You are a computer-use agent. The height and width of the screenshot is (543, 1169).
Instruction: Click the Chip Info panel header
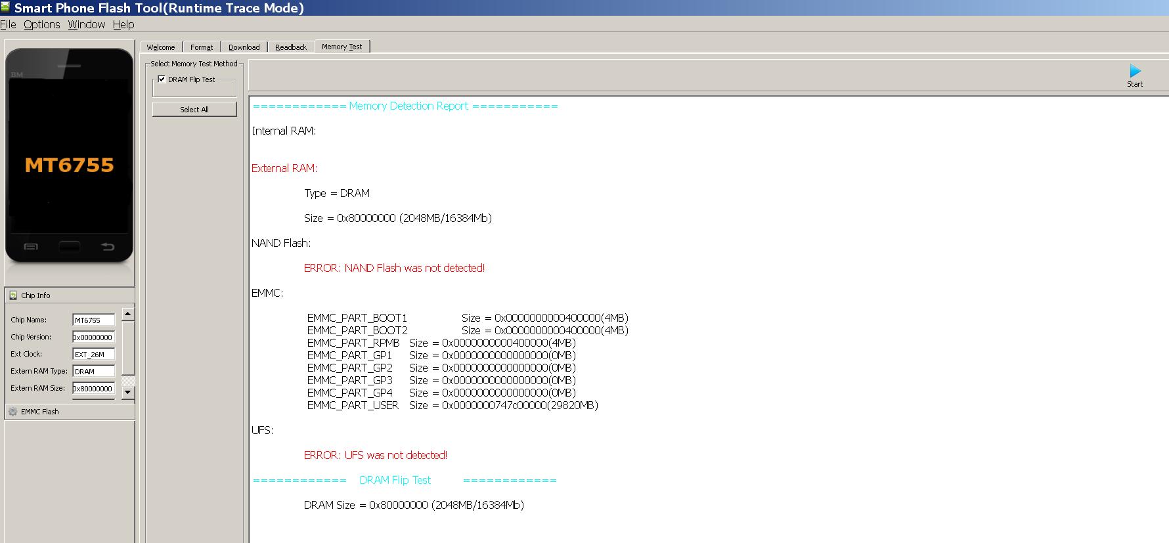tap(70, 295)
